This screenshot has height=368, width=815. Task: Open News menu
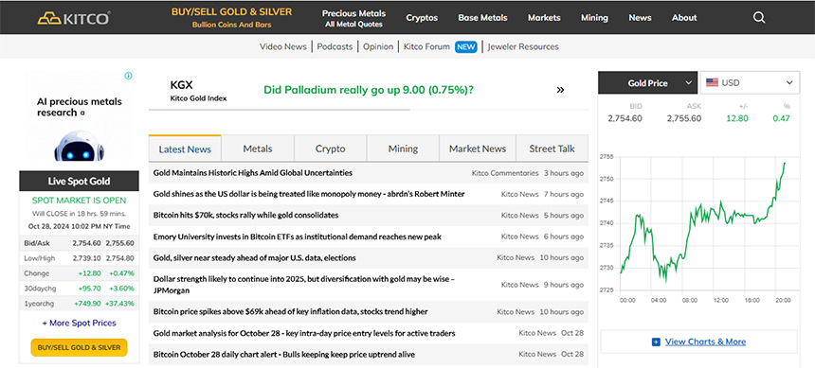tap(640, 18)
